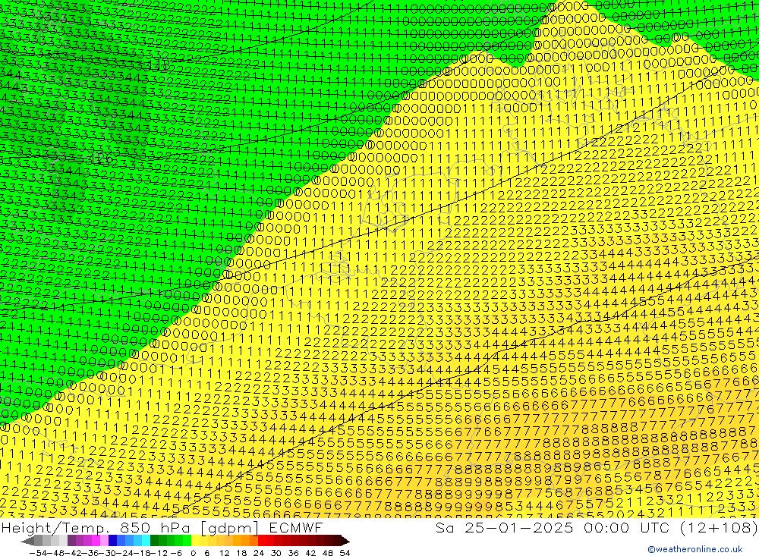Viewport: 759px width, 556px height.
Task: Click the '12' label on the temperature scale
Action: coord(224,553)
